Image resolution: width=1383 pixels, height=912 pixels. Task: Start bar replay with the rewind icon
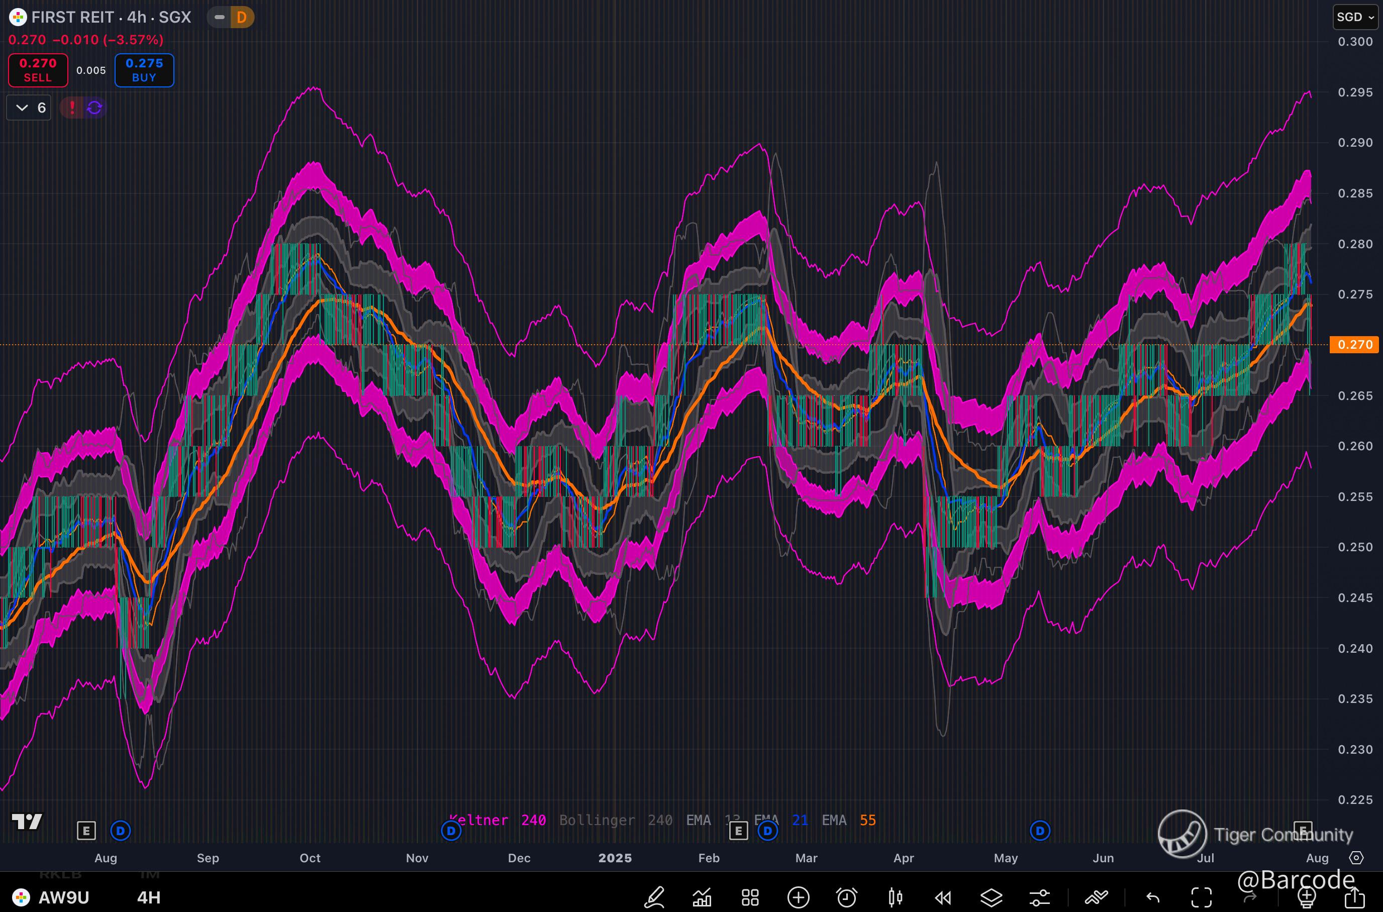point(943,897)
